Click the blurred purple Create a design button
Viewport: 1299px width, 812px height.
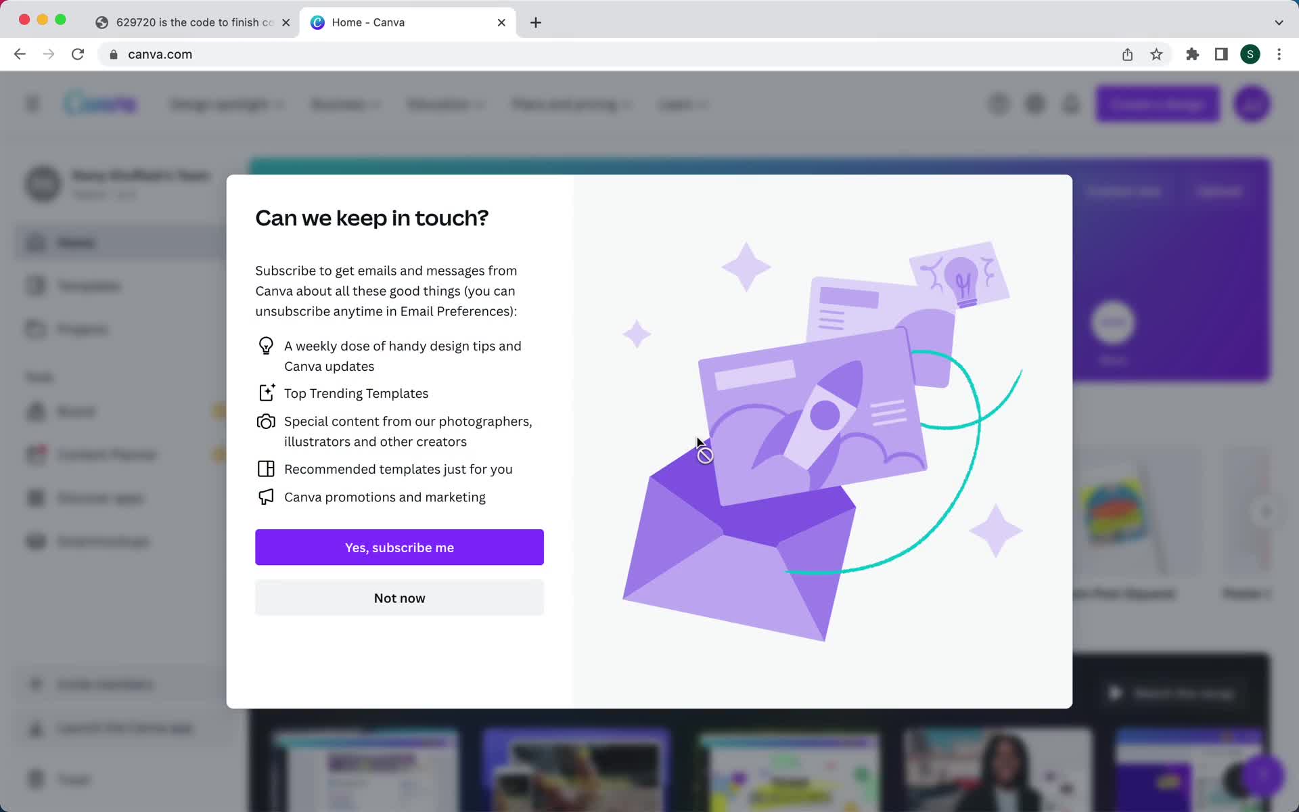coord(1158,104)
